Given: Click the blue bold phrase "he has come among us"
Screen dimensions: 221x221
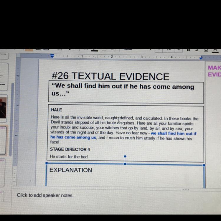Looking at the screenshot, I should (x=73, y=137).
